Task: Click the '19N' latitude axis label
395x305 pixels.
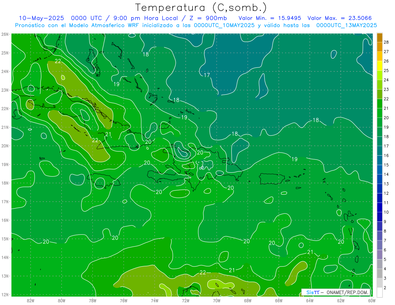Action: pos(5,164)
